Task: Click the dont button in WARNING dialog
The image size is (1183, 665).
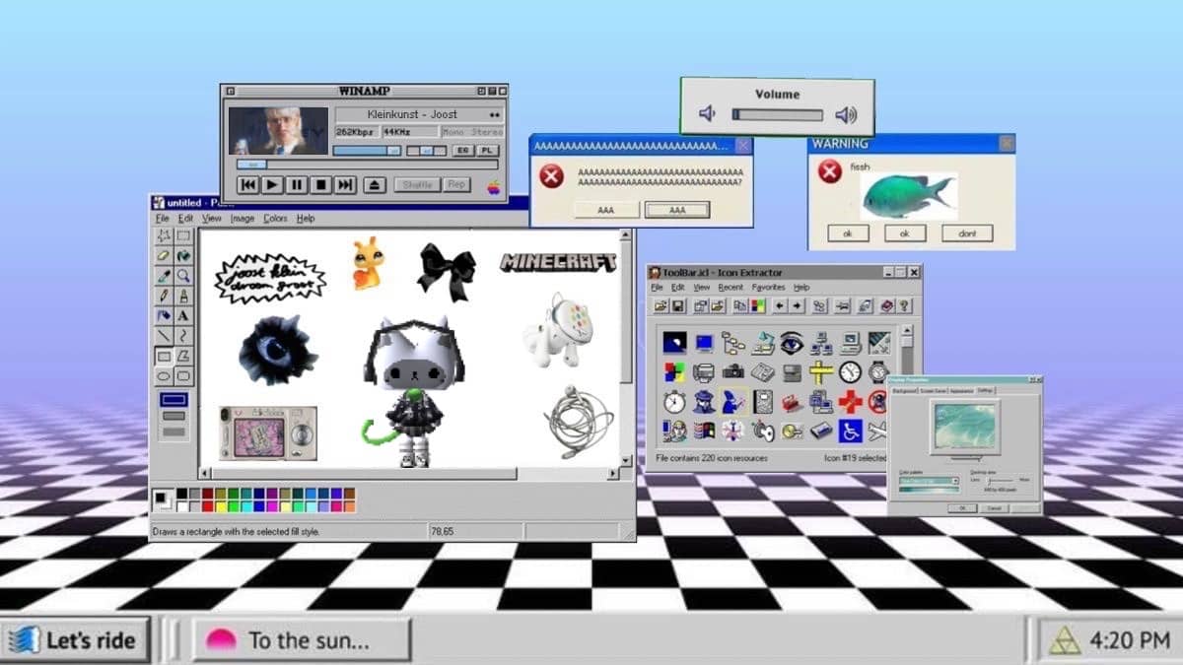Action: click(966, 233)
